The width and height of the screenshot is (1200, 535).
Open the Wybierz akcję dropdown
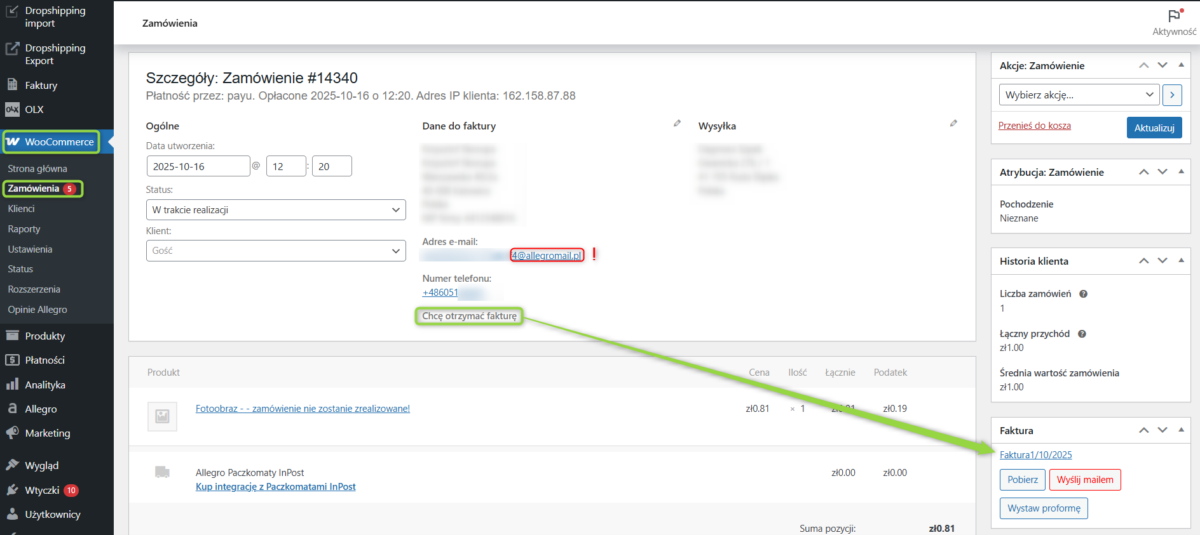point(1079,95)
